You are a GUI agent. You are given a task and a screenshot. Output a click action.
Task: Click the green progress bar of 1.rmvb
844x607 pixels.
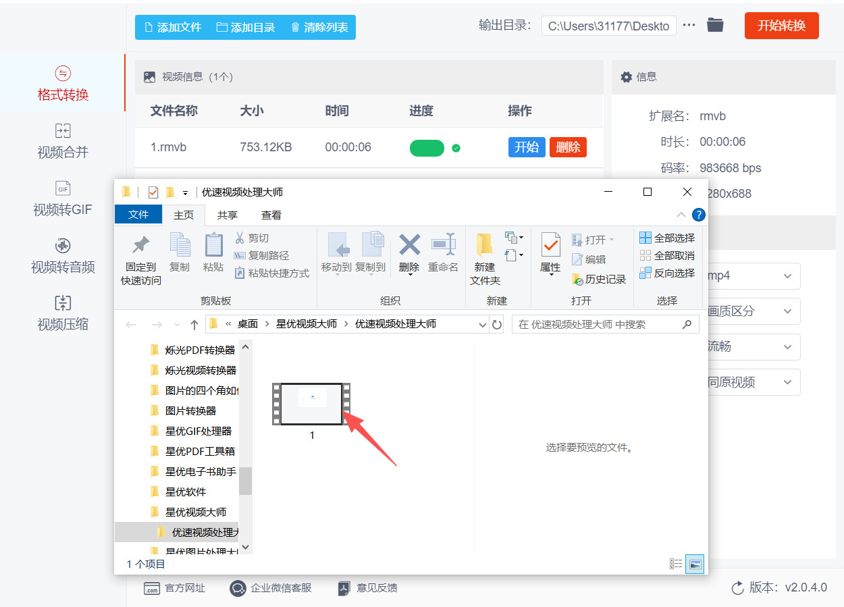[427, 147]
